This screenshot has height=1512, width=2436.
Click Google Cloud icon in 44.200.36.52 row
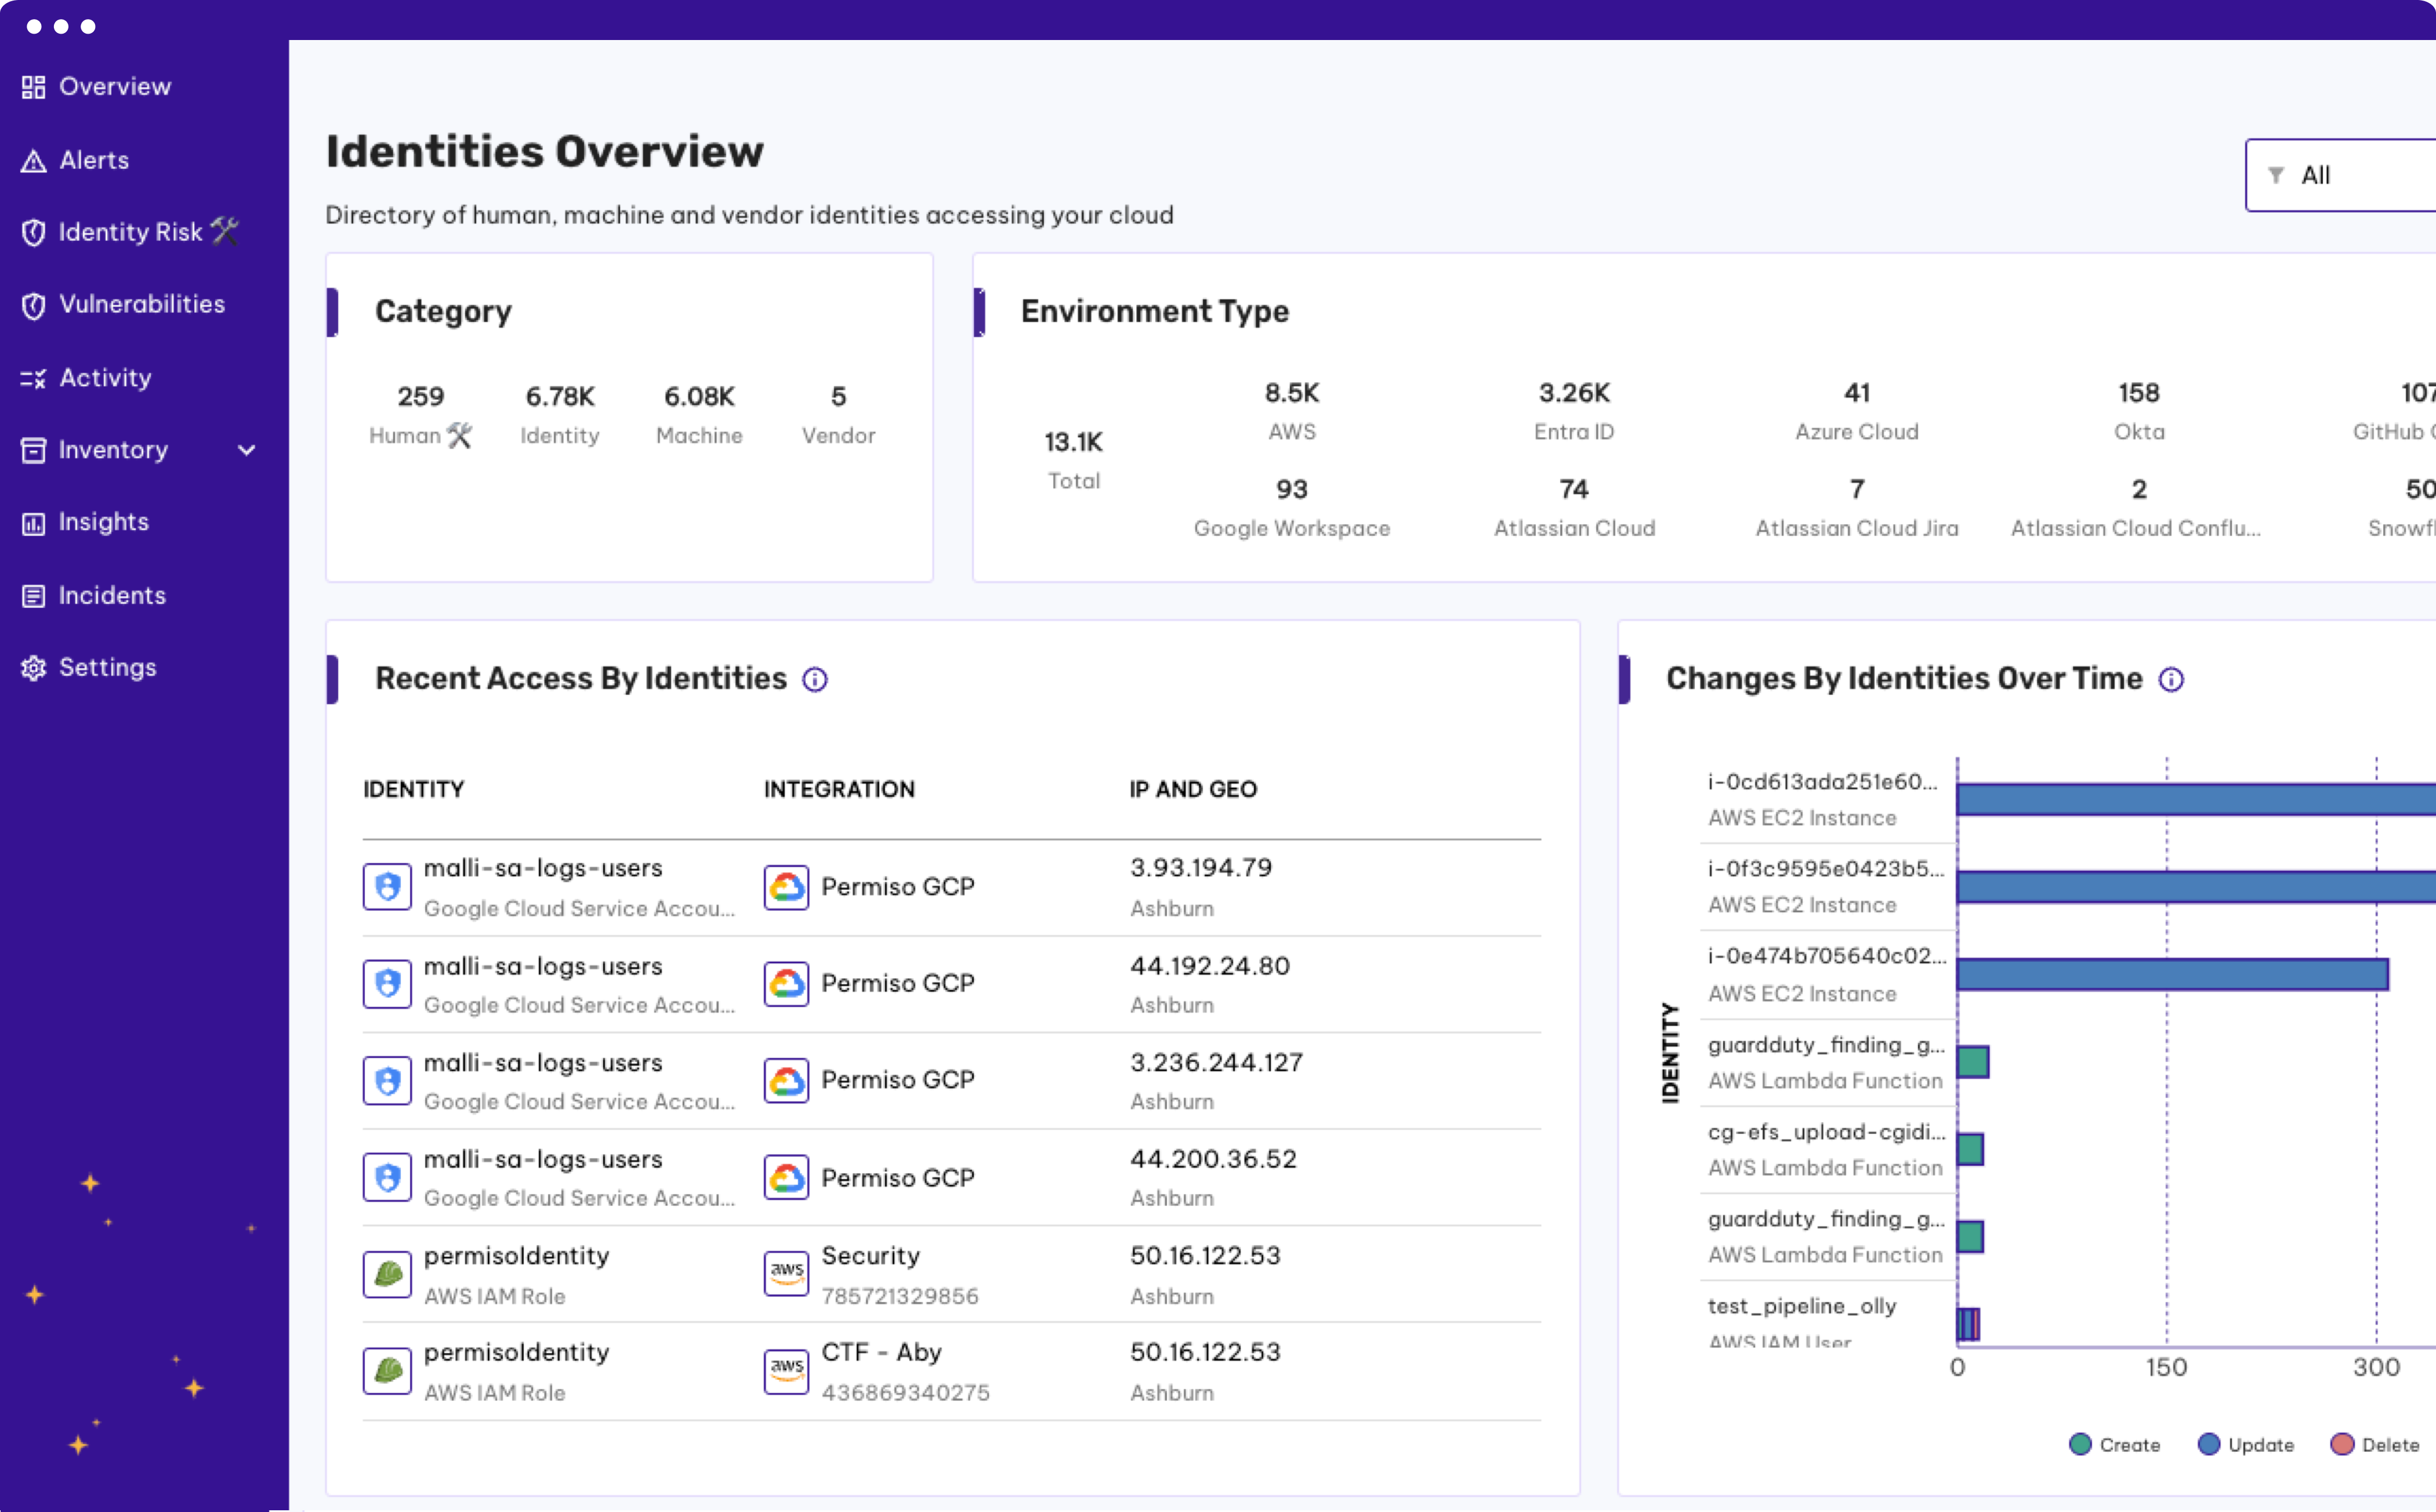pos(787,1177)
